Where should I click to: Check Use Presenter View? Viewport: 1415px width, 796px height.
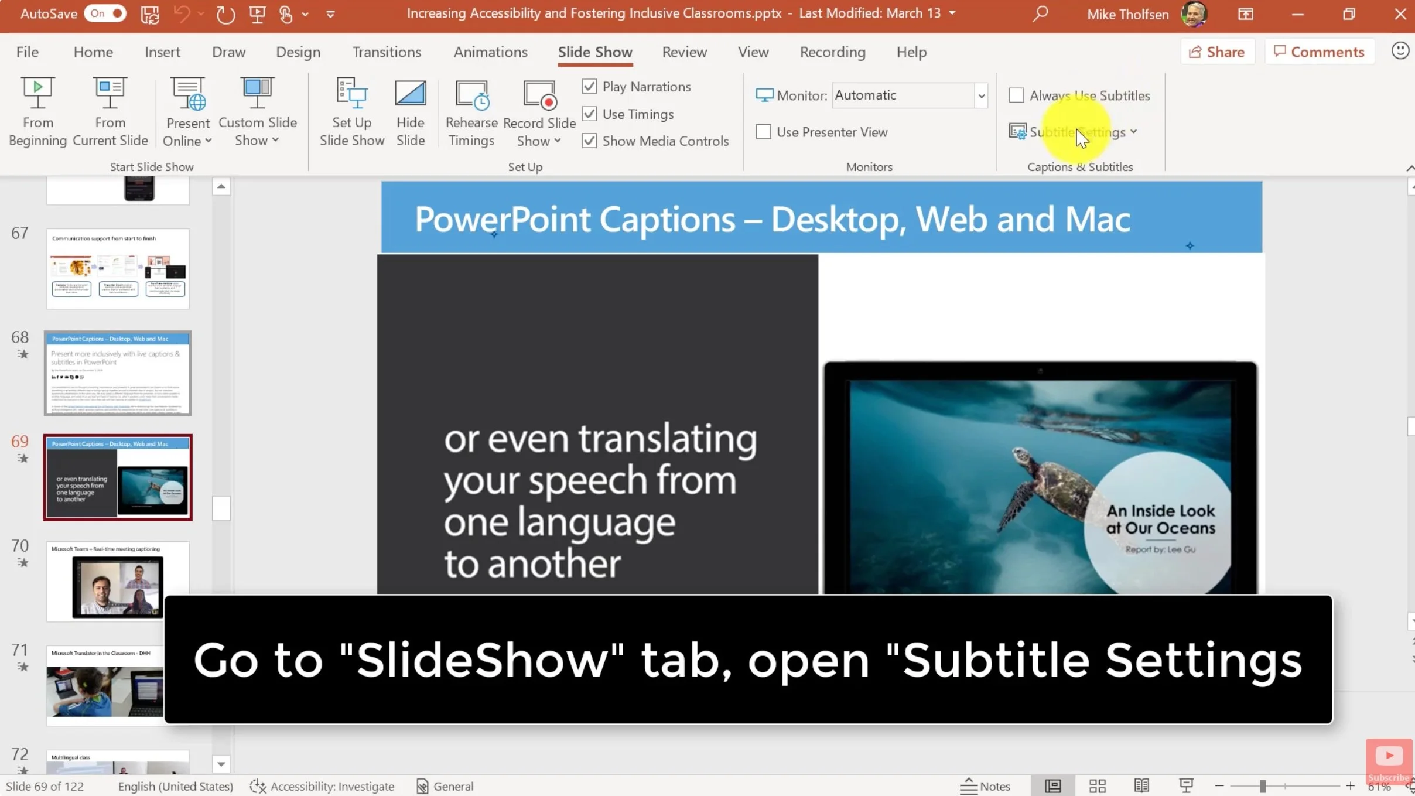[x=763, y=132]
